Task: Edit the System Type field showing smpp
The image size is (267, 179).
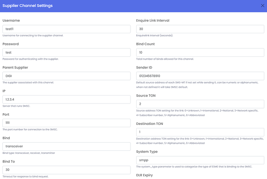Action: [200, 160]
